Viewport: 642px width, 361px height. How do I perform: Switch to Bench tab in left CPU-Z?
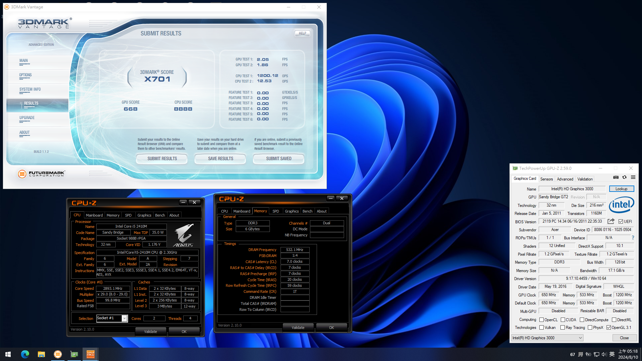point(160,215)
